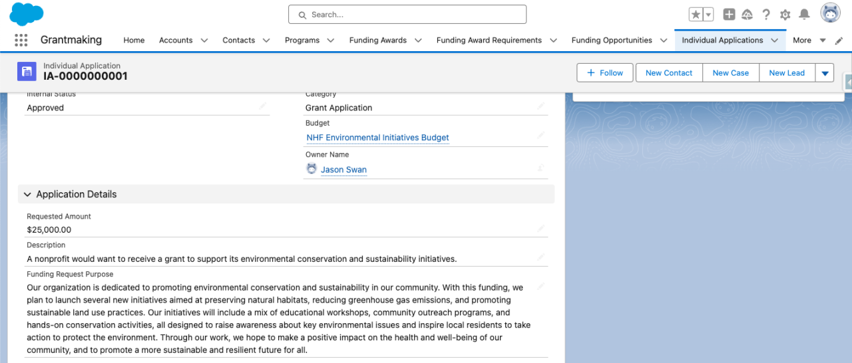852x363 pixels.
Task: Click the Favorites star icon
Action: tap(696, 15)
